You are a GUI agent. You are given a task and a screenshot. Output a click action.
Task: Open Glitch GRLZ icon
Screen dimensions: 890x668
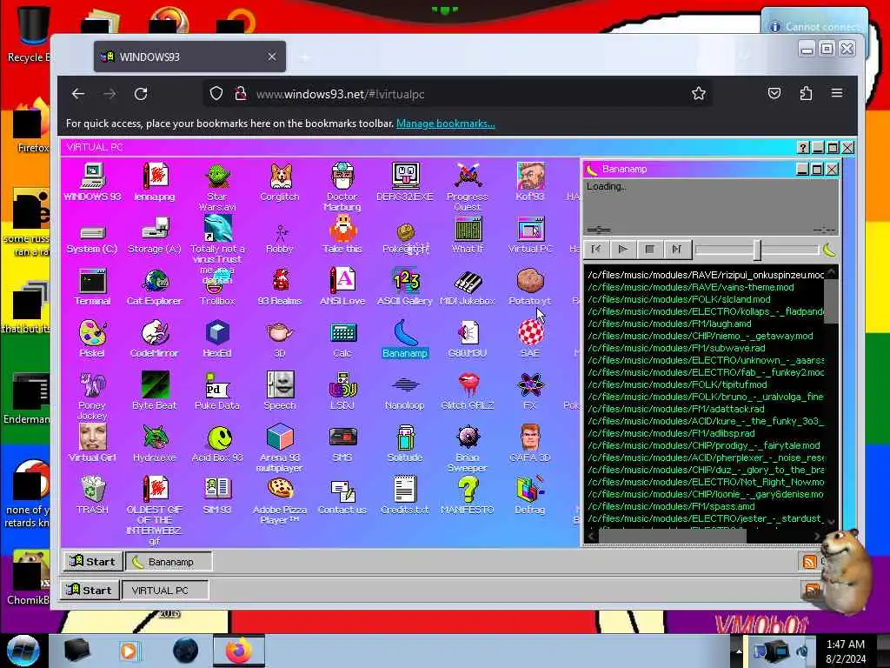coord(467,391)
